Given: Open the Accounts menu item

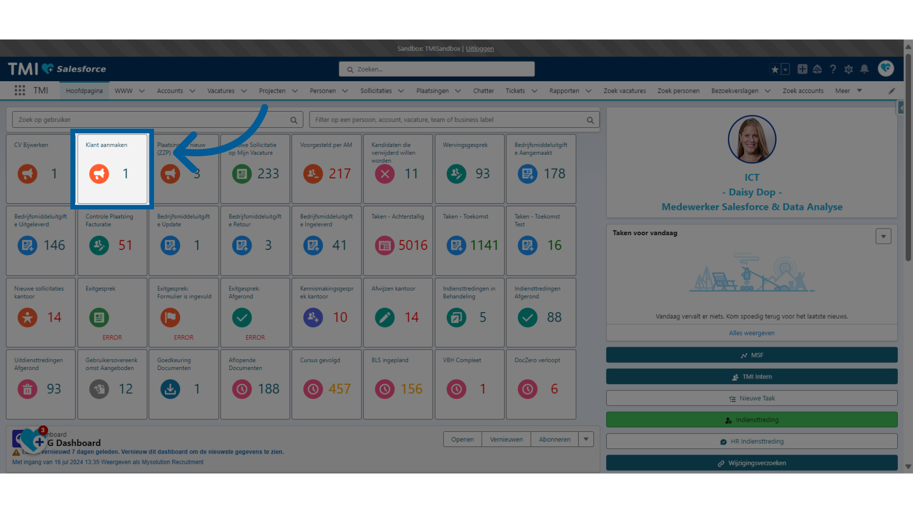Looking at the screenshot, I should point(169,90).
